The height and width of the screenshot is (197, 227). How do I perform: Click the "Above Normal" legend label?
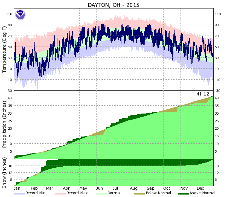click(x=202, y=193)
